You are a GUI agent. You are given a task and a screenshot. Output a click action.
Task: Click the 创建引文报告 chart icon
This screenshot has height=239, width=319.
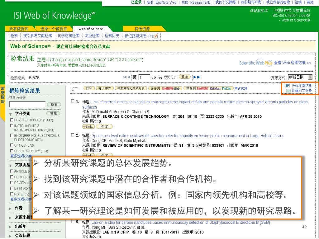point(288,91)
